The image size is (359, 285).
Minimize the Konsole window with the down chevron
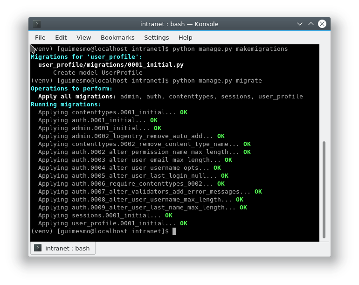point(300,24)
